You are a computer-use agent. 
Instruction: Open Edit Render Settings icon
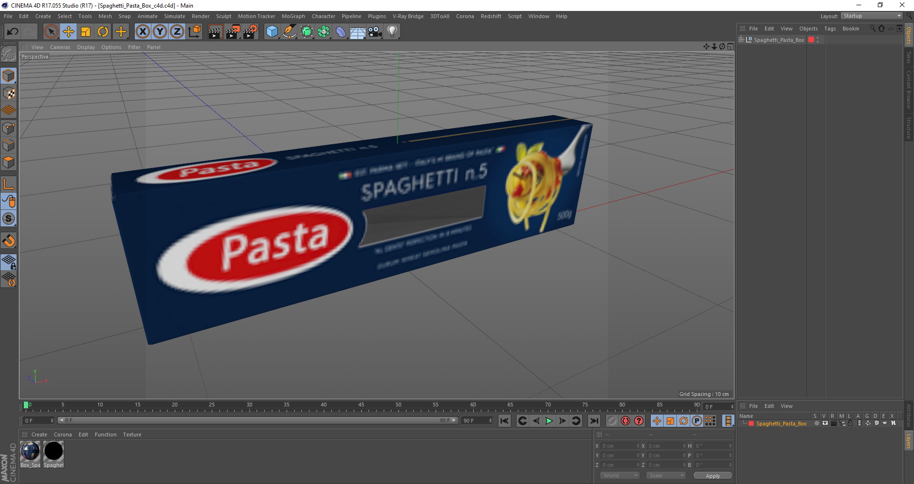click(x=250, y=31)
